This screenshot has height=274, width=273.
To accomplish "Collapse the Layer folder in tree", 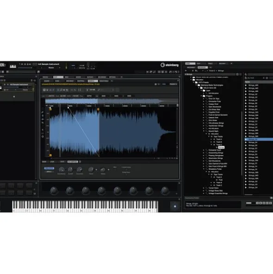I will [201, 90].
